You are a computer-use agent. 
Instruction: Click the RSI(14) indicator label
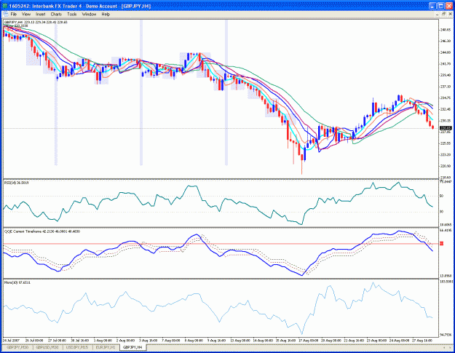pyautogui.click(x=16, y=183)
